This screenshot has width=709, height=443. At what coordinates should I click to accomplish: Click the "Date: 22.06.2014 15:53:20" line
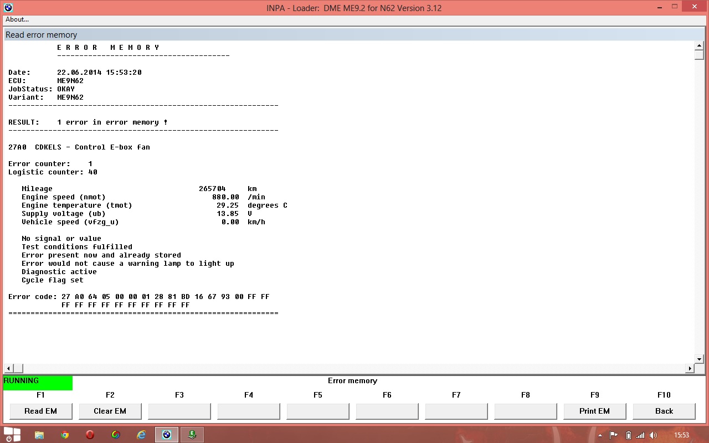tap(75, 73)
